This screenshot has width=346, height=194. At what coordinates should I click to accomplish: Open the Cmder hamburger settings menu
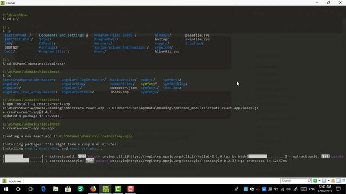pyautogui.click(x=344, y=181)
